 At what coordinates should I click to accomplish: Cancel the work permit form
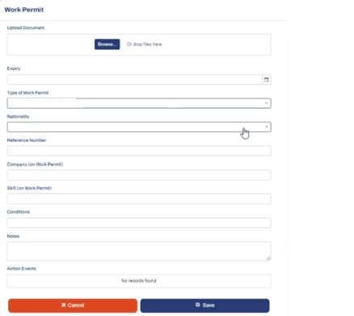(73, 306)
